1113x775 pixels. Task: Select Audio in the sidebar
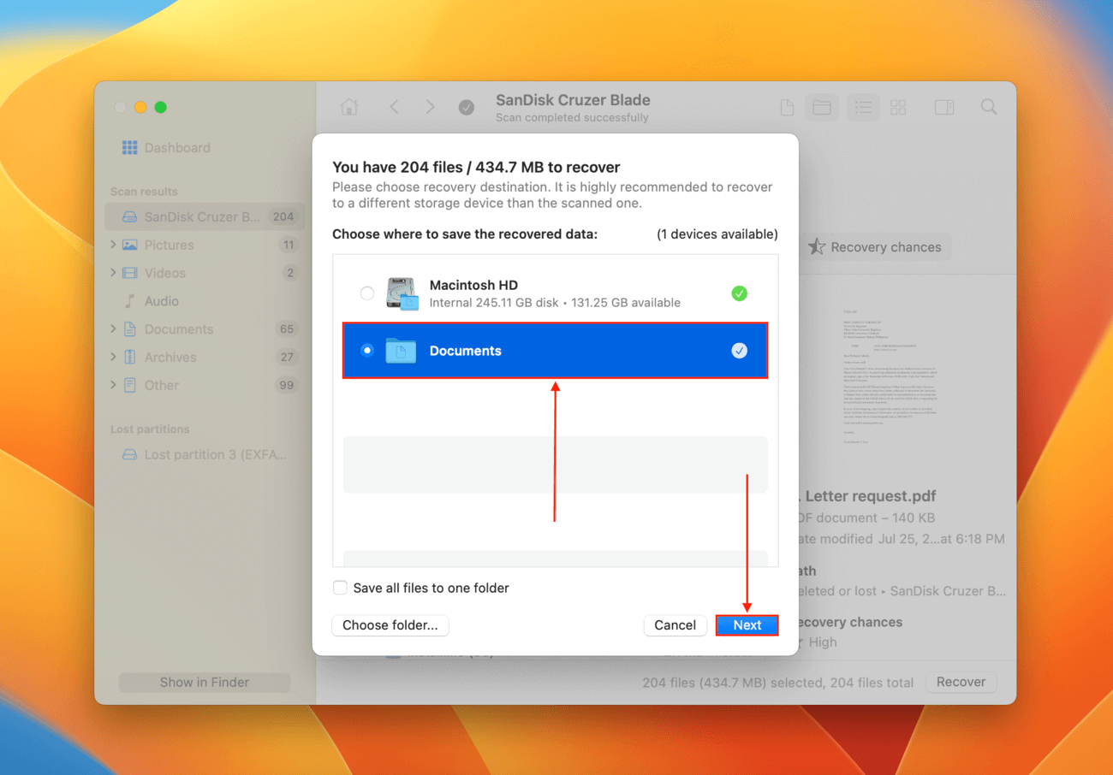(161, 301)
